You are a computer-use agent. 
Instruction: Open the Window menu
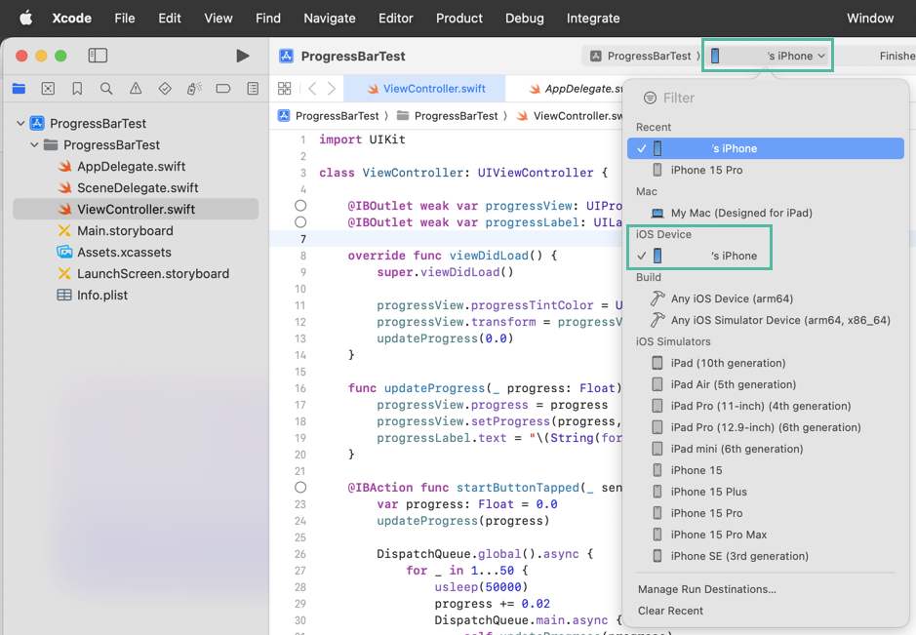click(870, 19)
